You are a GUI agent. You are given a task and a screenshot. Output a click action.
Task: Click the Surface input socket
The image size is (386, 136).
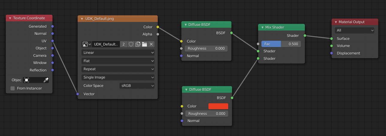point(331,39)
